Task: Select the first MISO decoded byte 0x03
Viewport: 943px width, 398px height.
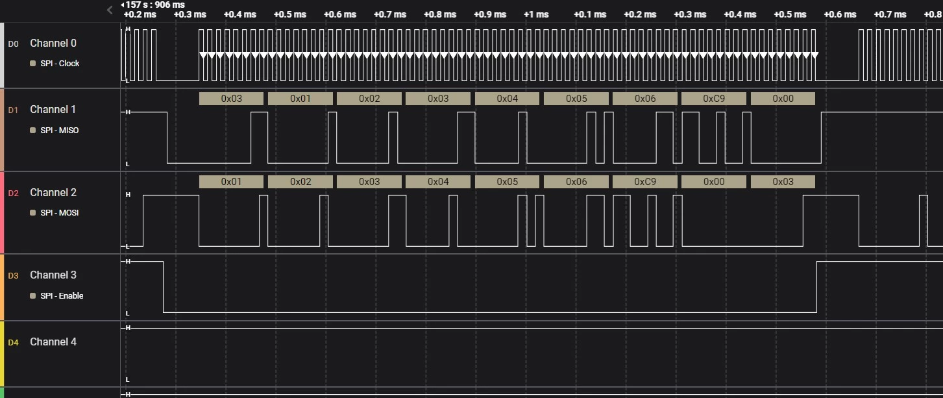Action: 231,99
